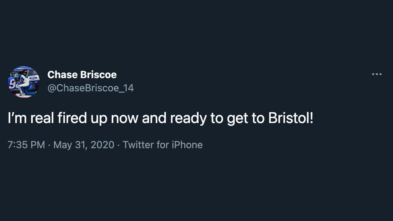393x221 pixels.
Task: Click the Twitter for iPhone source link
Action: (x=163, y=145)
